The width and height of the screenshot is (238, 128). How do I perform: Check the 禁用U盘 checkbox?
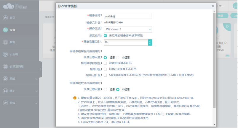(105, 69)
